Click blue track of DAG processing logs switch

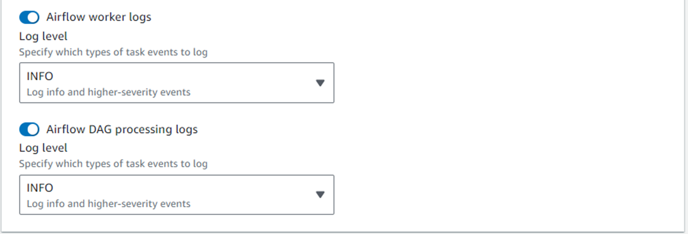24,130
